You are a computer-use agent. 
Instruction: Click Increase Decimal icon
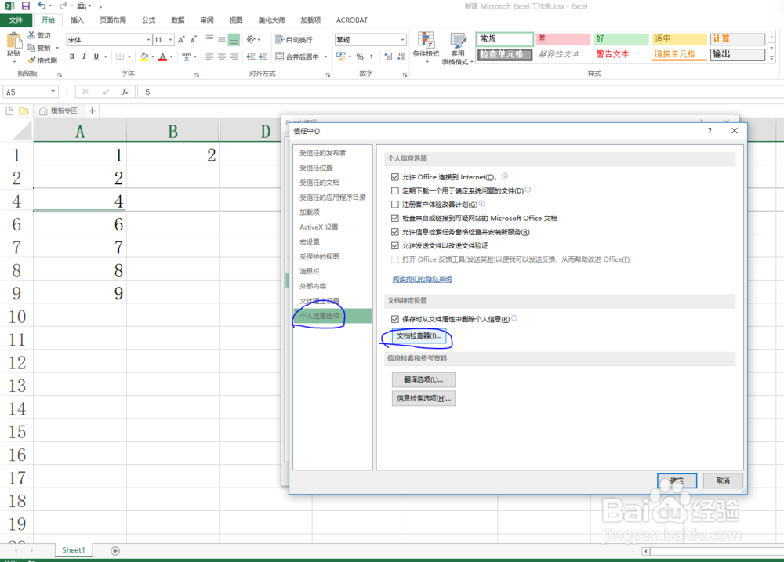point(389,56)
